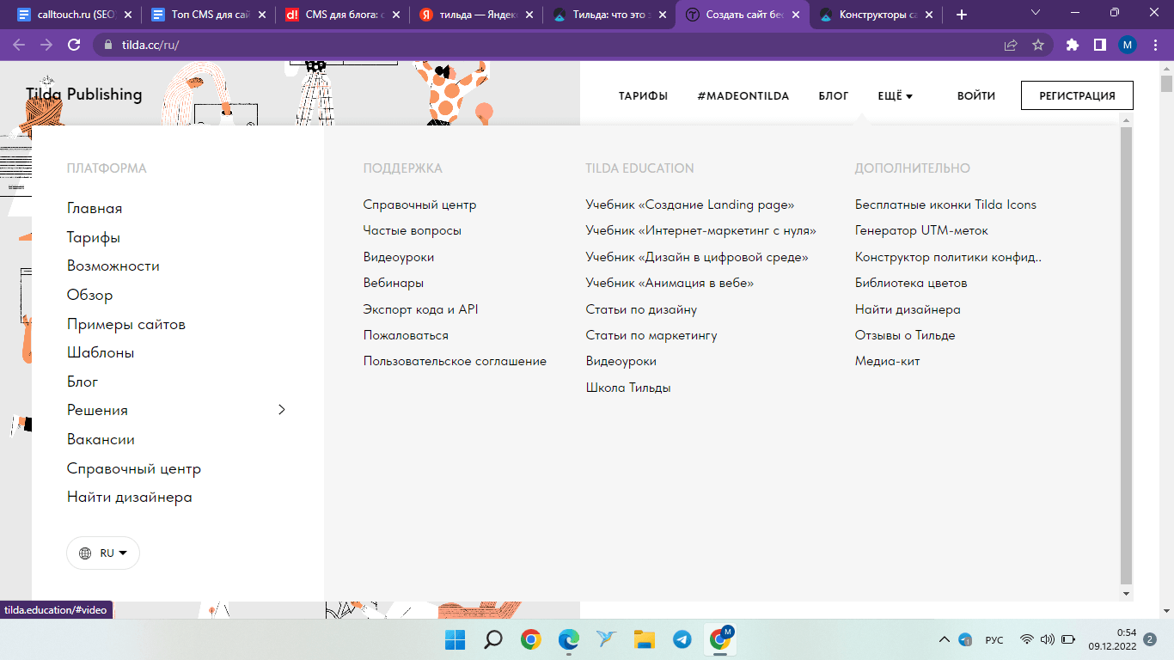
Task: Open Генератор UTM-меток link
Action: coord(921,230)
